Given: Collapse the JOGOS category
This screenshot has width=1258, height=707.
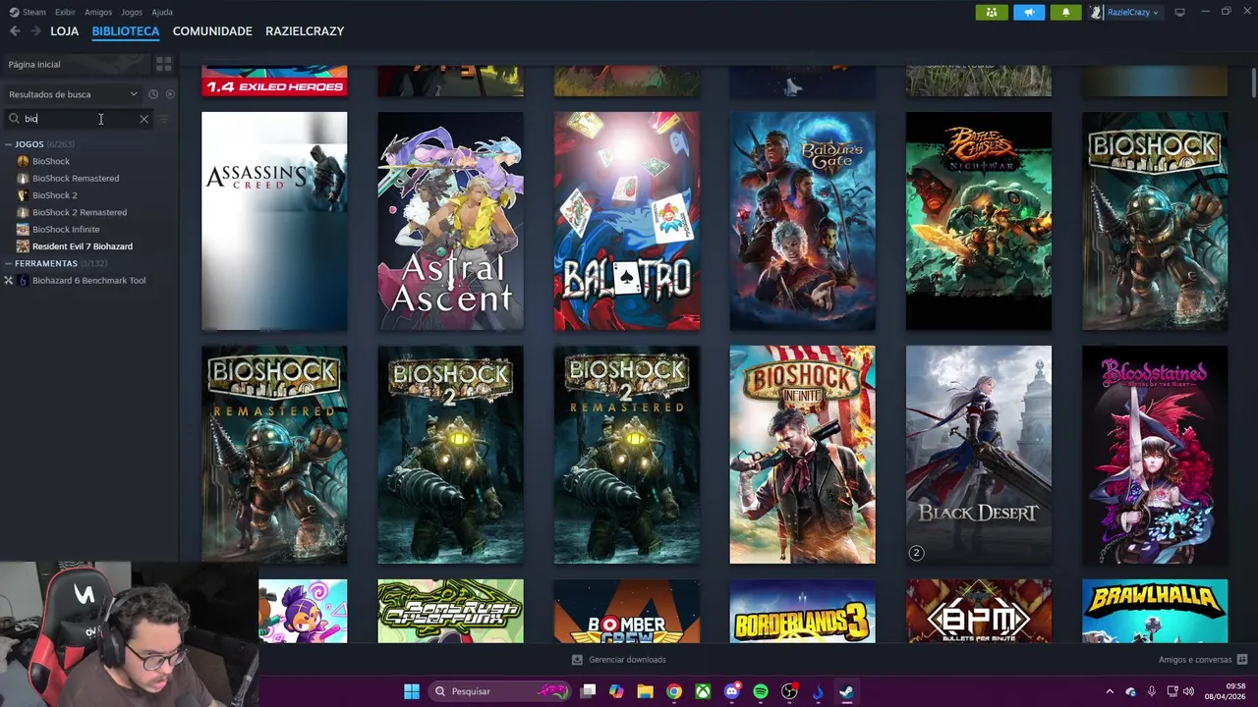Looking at the screenshot, I should 8,144.
